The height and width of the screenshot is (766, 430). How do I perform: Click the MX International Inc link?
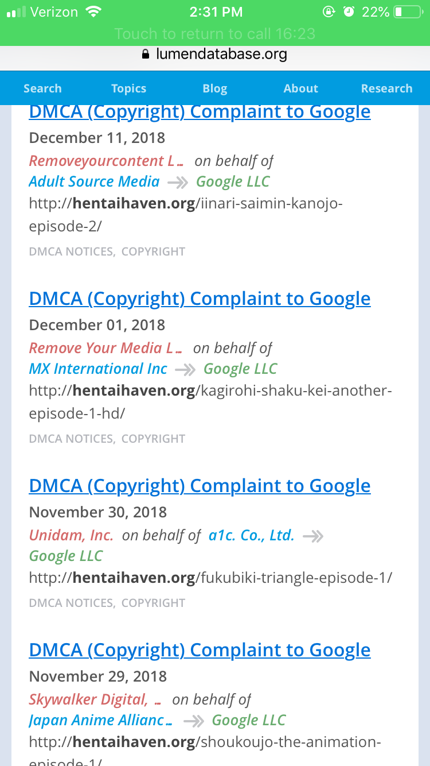pos(98,369)
